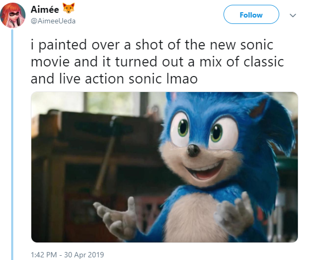Click Sonic's open smiling mouth
Image resolution: width=309 pixels, height=260 pixels.
coord(205,171)
